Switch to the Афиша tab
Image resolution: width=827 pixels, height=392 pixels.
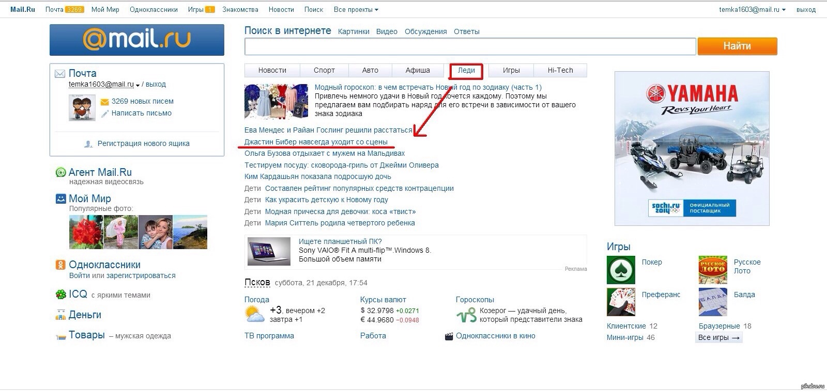click(418, 70)
